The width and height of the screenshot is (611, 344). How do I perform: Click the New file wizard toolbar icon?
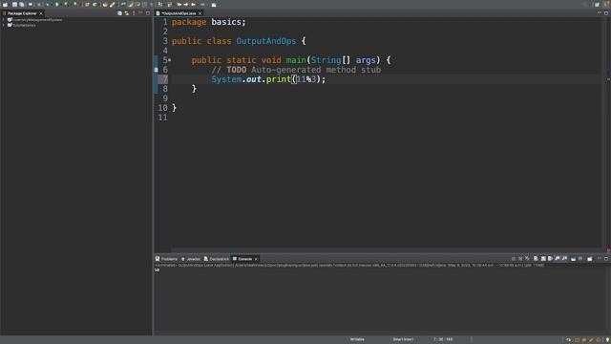(5, 4)
